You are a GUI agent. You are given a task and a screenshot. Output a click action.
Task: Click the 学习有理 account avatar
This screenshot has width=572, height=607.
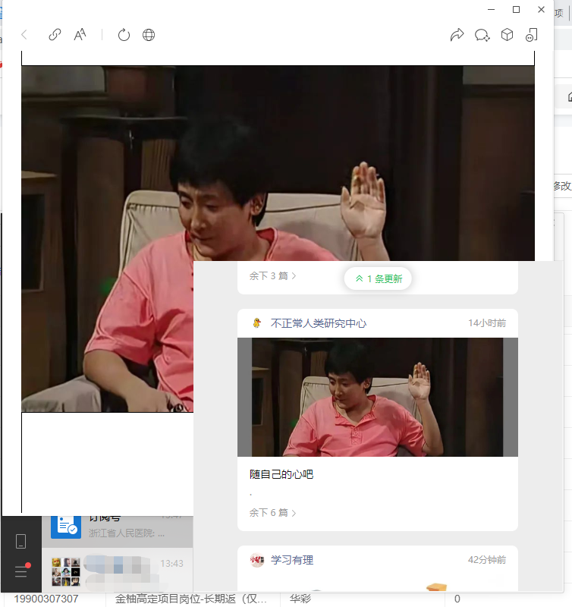coord(256,560)
